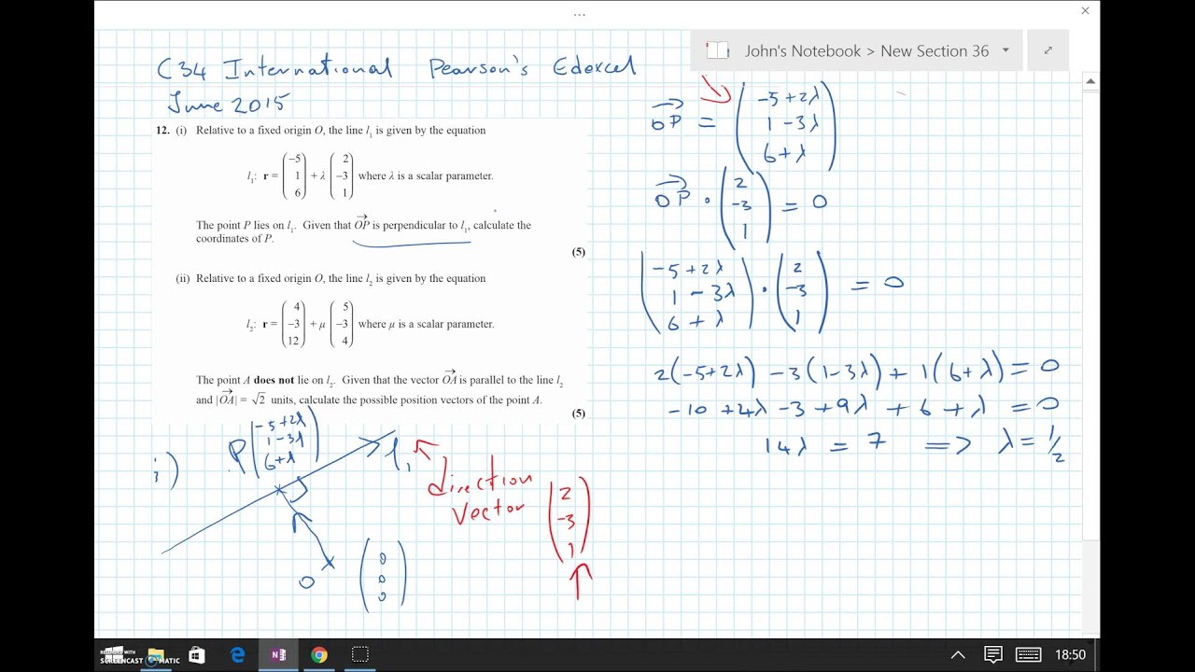Click the handwritten 'June 2015' title
The width and height of the screenshot is (1195, 672).
tap(228, 103)
